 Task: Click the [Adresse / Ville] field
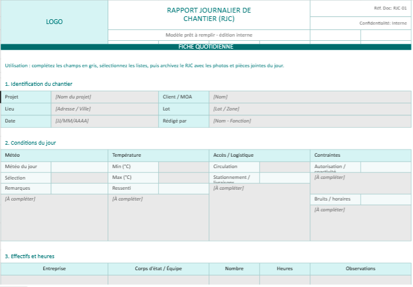(105, 109)
